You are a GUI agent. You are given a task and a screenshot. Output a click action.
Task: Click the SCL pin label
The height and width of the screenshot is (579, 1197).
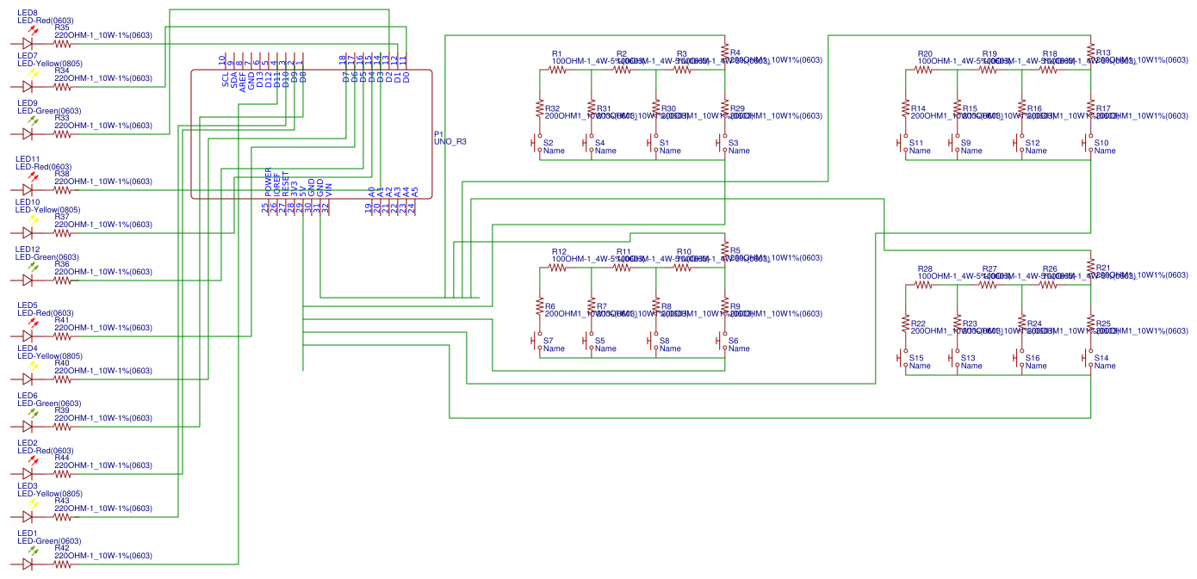click(226, 79)
